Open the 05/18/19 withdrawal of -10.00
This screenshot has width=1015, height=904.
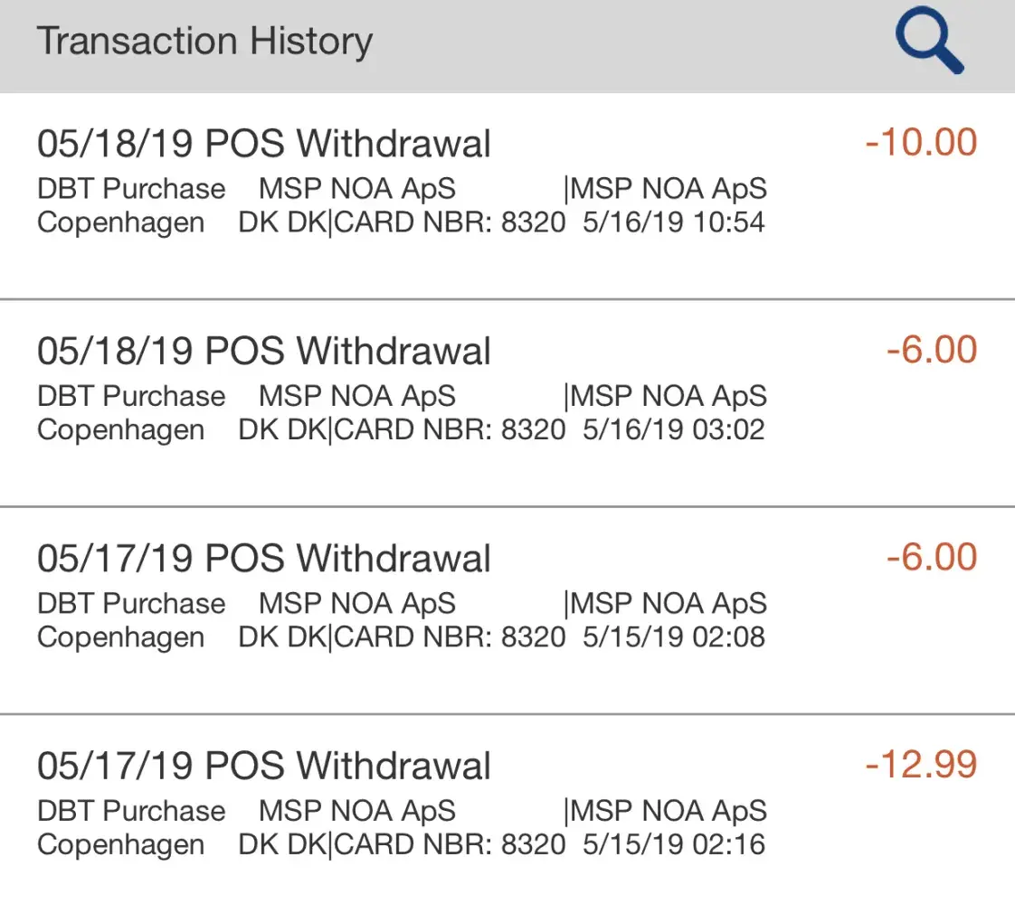[264, 145]
